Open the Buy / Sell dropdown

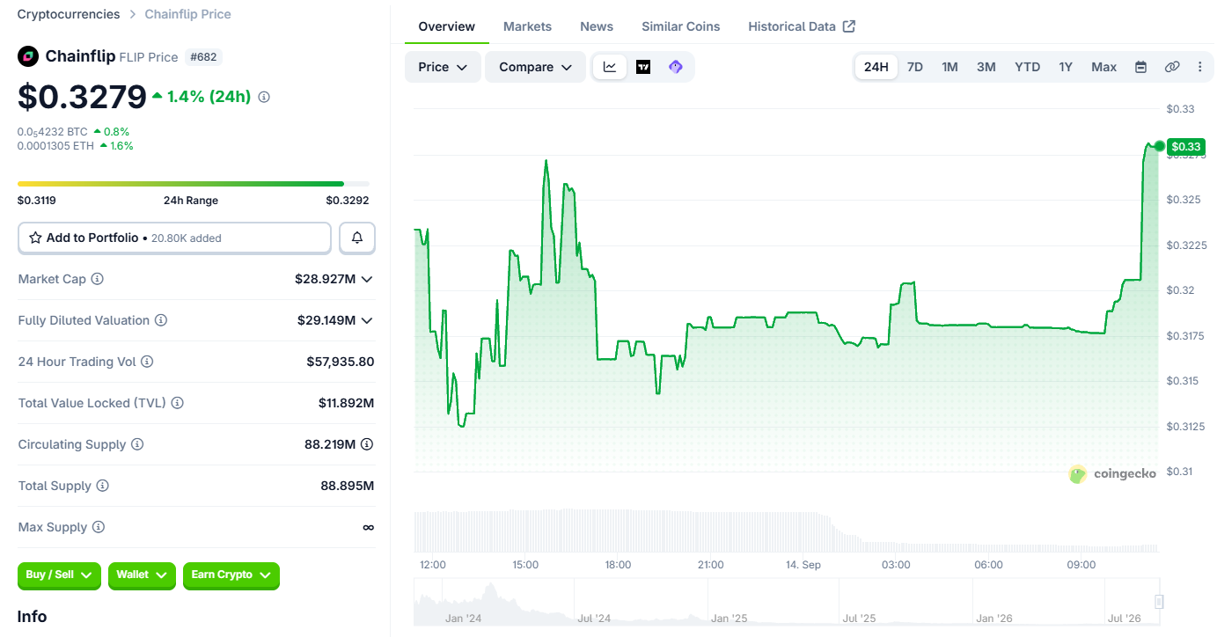pyautogui.click(x=59, y=575)
